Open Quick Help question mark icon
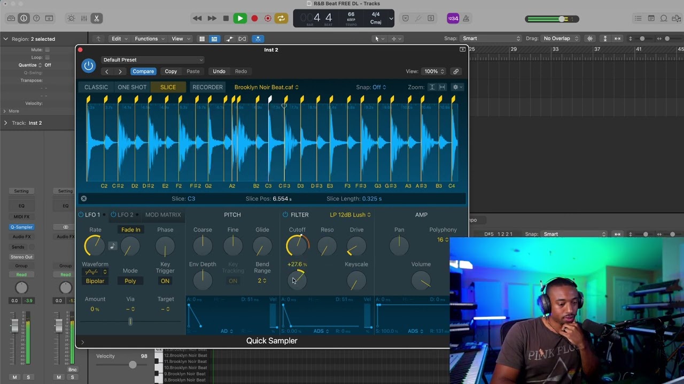This screenshot has width=684, height=384. click(36, 18)
